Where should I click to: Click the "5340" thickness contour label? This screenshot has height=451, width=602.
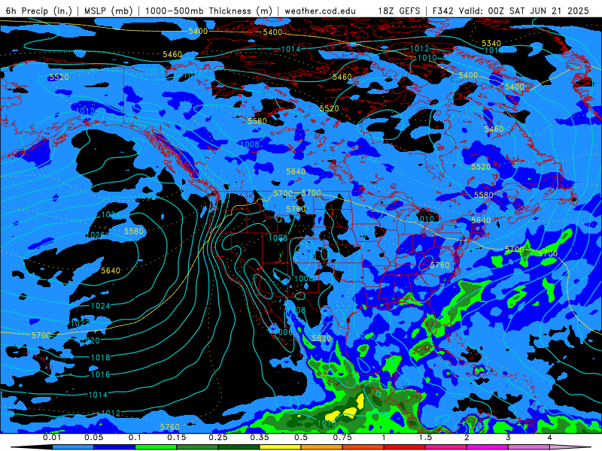(x=491, y=44)
